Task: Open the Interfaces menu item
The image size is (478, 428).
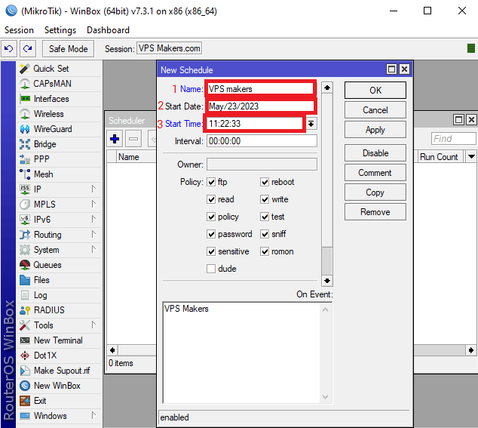Action: click(x=59, y=99)
